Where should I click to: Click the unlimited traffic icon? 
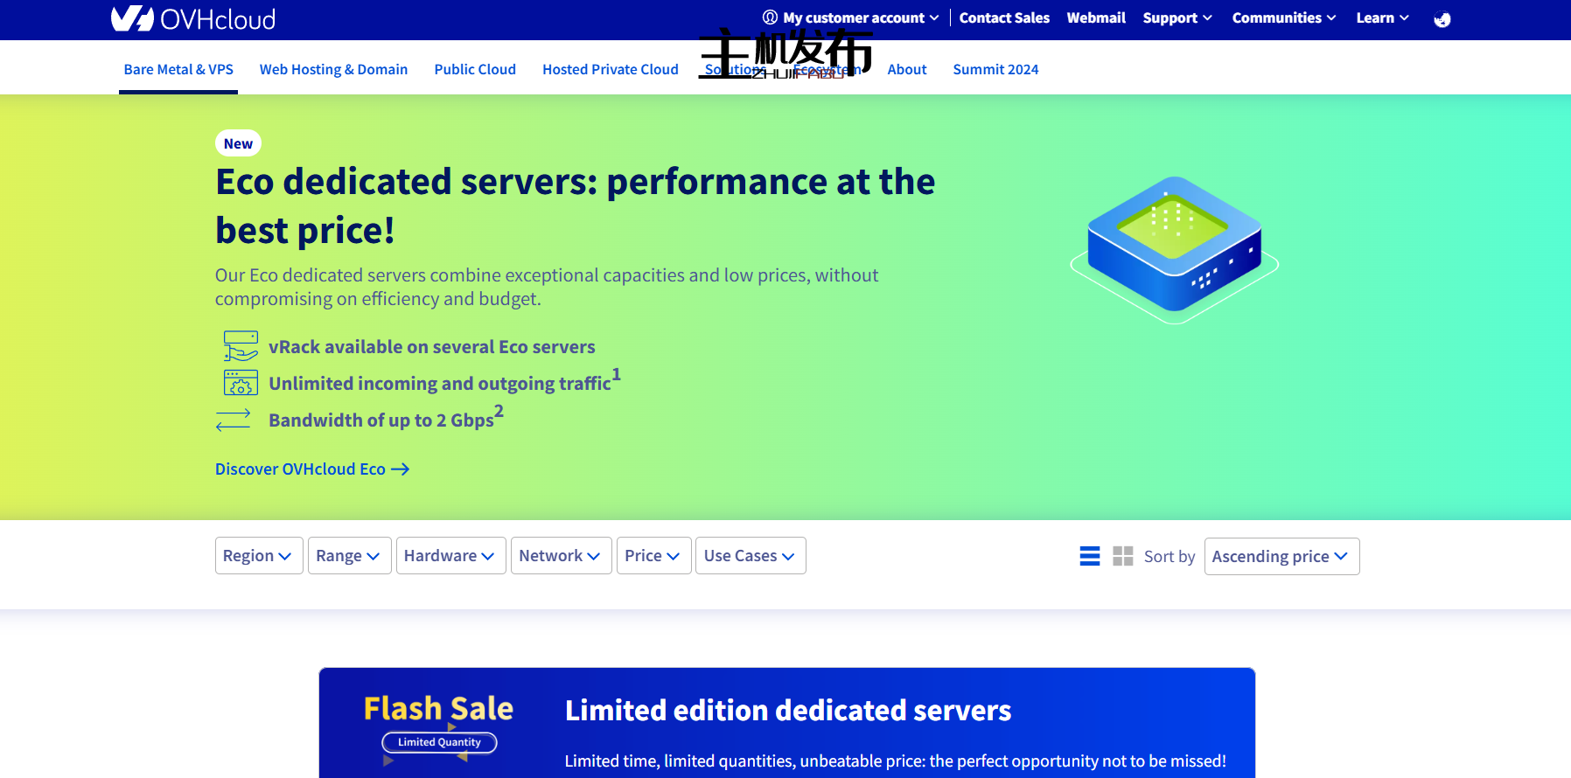pos(241,383)
